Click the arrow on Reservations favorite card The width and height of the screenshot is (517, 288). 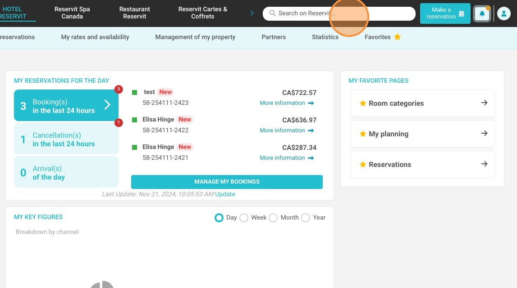(484, 164)
